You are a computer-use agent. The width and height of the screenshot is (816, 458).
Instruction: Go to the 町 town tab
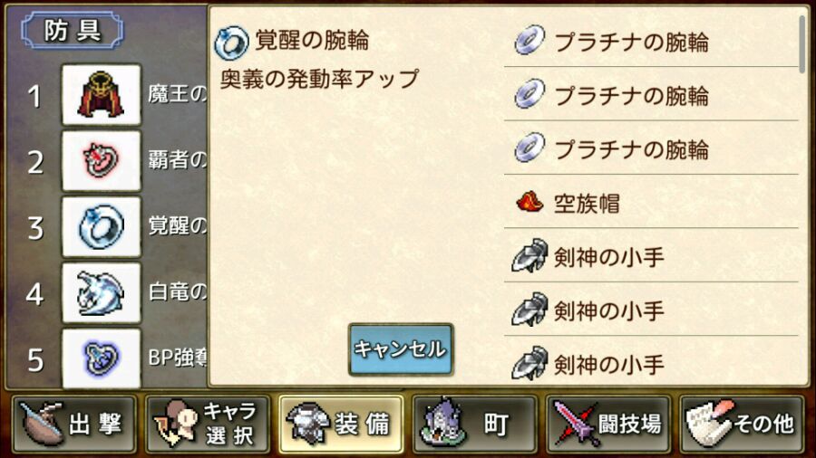click(x=474, y=425)
